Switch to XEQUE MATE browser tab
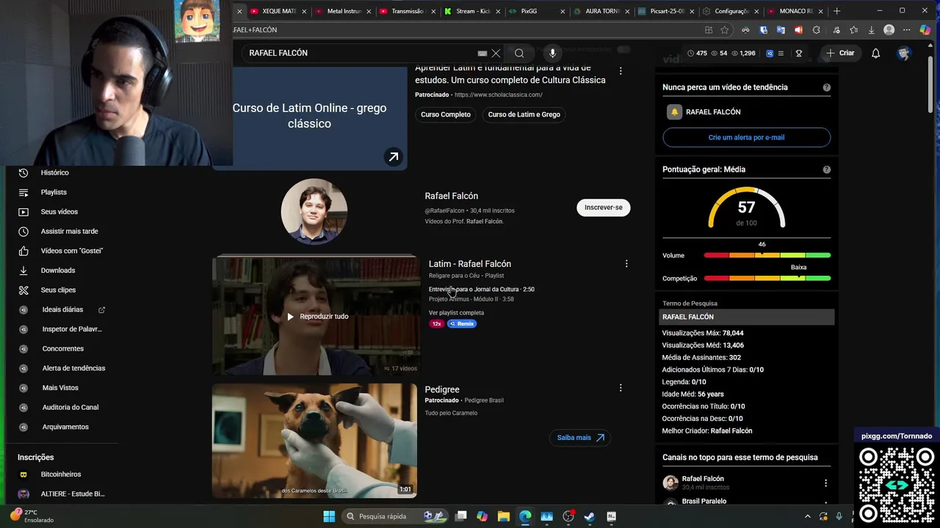Image resolution: width=940 pixels, height=528 pixels. [278, 11]
